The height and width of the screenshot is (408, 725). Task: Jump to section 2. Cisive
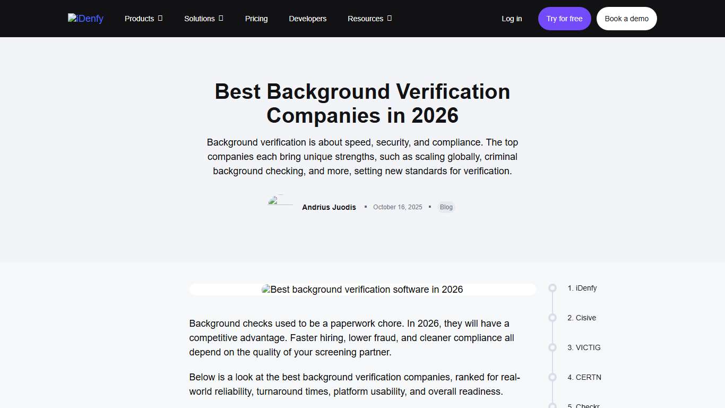pos(582,318)
